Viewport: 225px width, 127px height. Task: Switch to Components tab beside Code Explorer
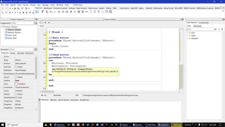204,23
